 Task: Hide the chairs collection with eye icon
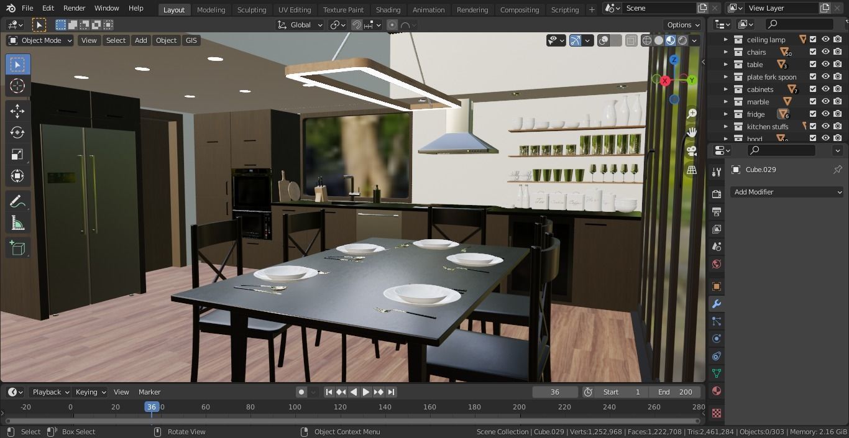pyautogui.click(x=825, y=52)
